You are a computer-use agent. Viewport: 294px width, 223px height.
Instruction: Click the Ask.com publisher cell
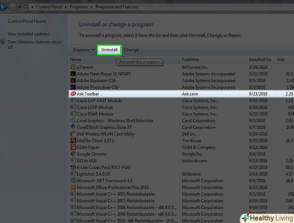[190, 94]
